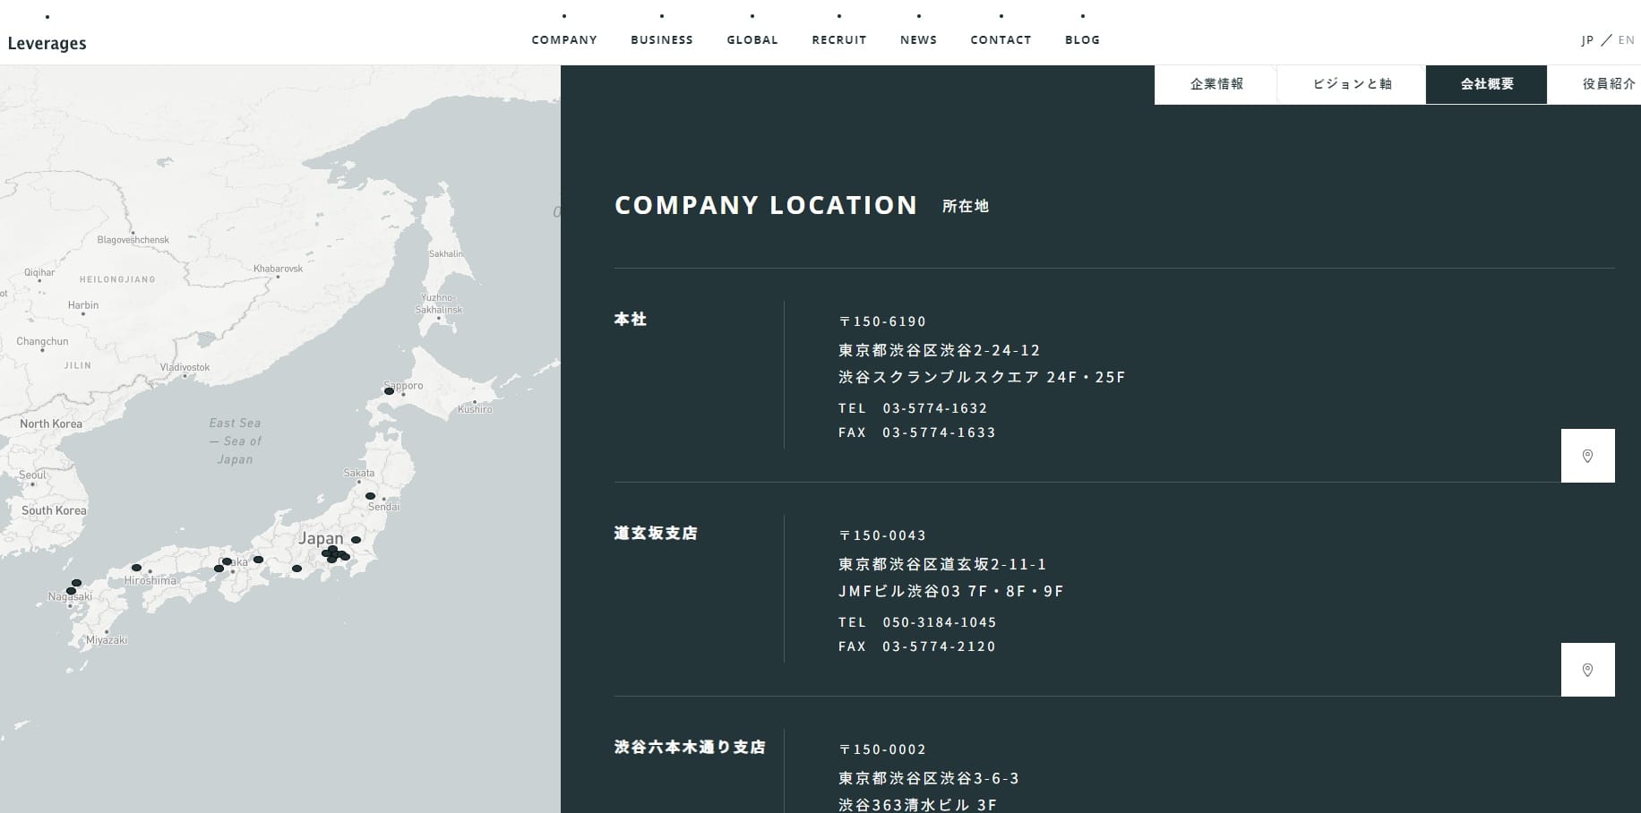Click the marker cluster at Tokyo
The width and height of the screenshot is (1641, 813).
[x=333, y=553]
